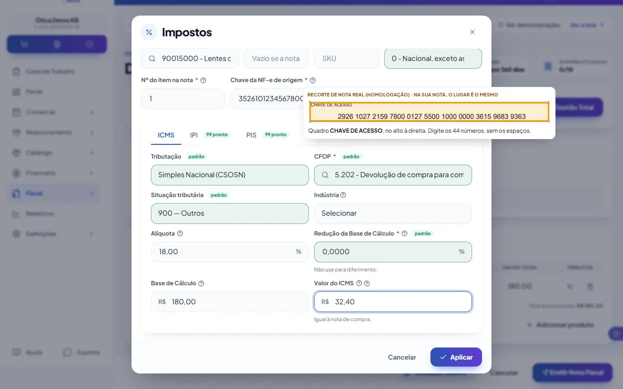Click Cancelar in the Impostos dialog
Viewport: 623px width, 389px height.
(402, 357)
